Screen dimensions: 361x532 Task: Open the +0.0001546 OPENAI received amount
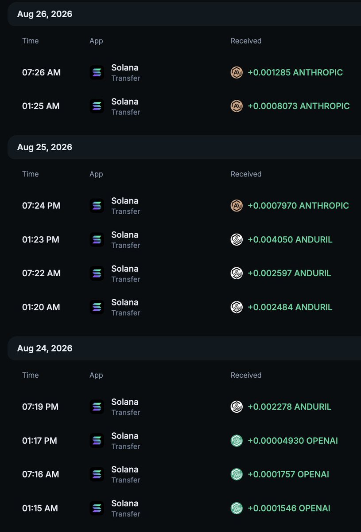click(x=289, y=508)
